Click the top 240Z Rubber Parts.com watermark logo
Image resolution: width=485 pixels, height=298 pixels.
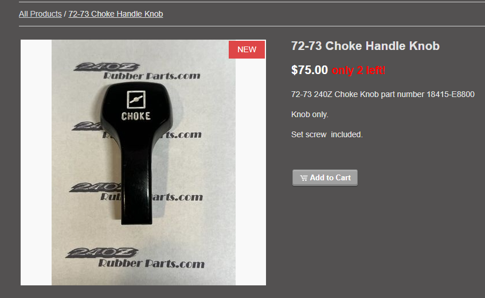[137, 71]
